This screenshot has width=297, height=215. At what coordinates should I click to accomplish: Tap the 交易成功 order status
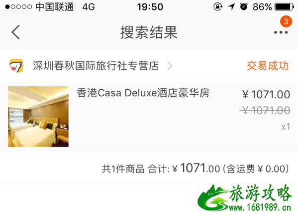[x=268, y=66]
